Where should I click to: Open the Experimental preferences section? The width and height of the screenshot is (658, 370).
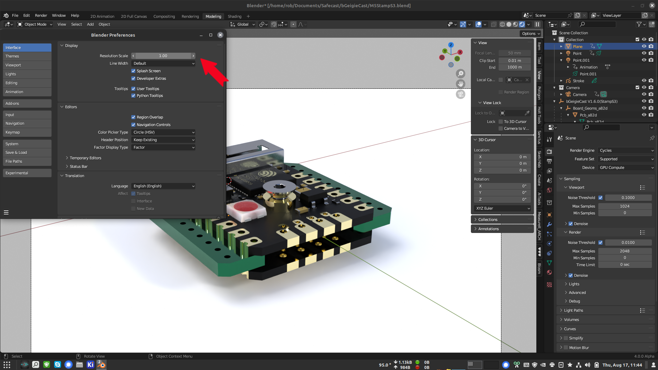click(27, 173)
